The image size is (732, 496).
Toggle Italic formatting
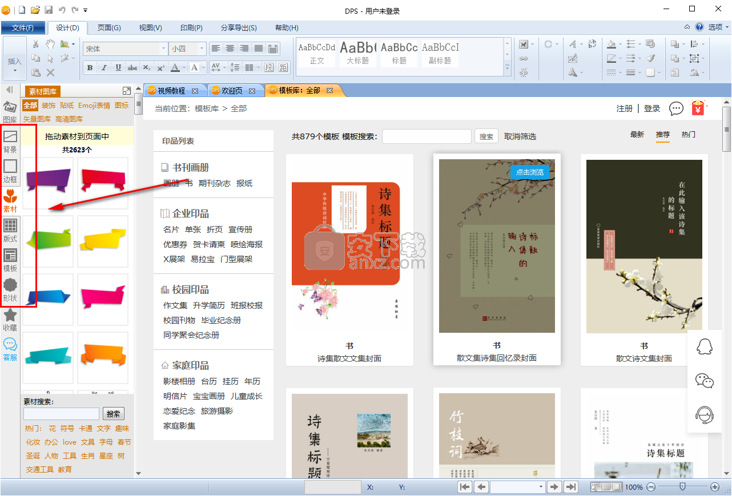[x=104, y=67]
